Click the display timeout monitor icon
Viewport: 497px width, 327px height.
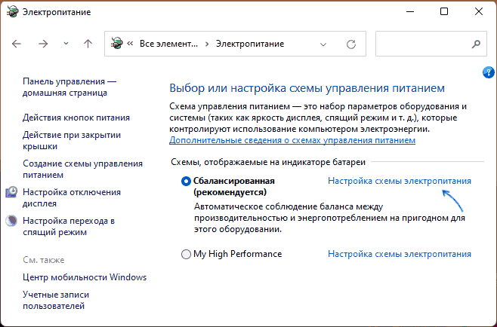(x=11, y=192)
